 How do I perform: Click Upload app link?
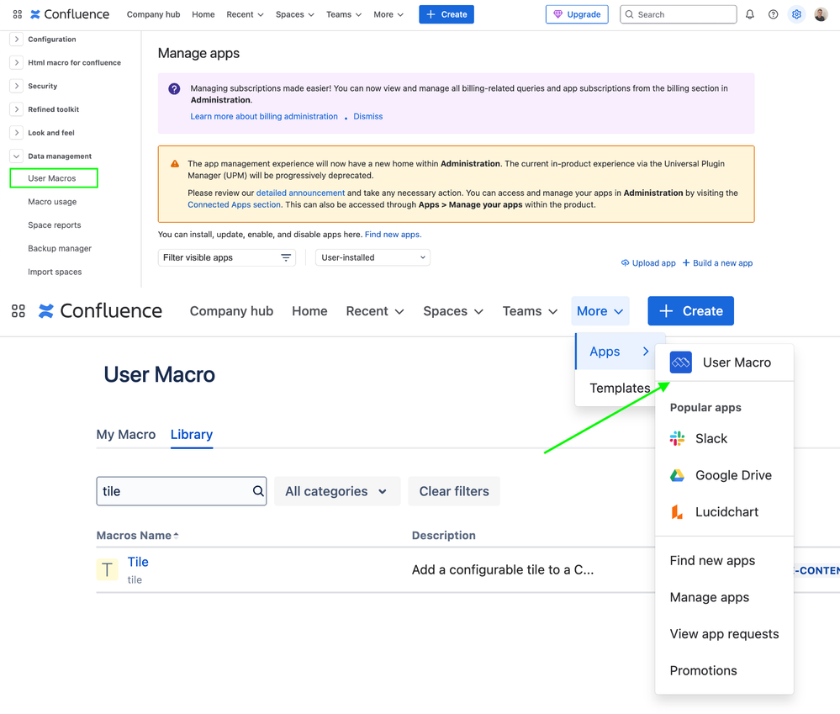(648, 263)
